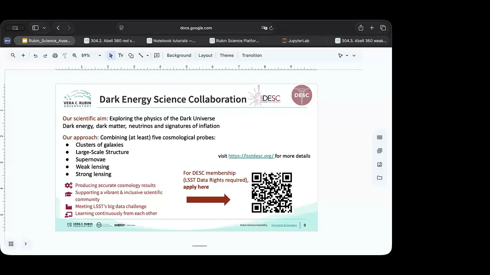Select the line tool
This screenshot has width=490, height=275.
tap(141, 55)
